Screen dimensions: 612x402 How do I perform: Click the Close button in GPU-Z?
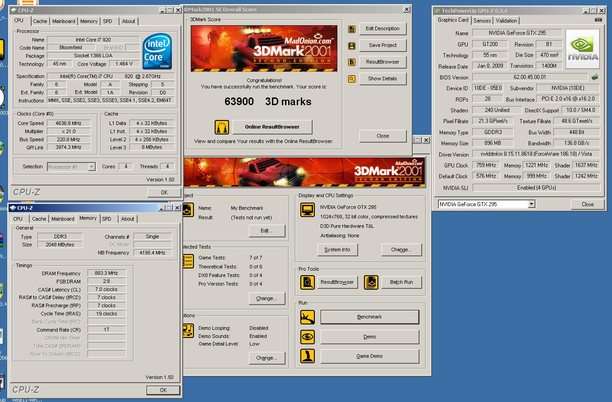click(588, 204)
